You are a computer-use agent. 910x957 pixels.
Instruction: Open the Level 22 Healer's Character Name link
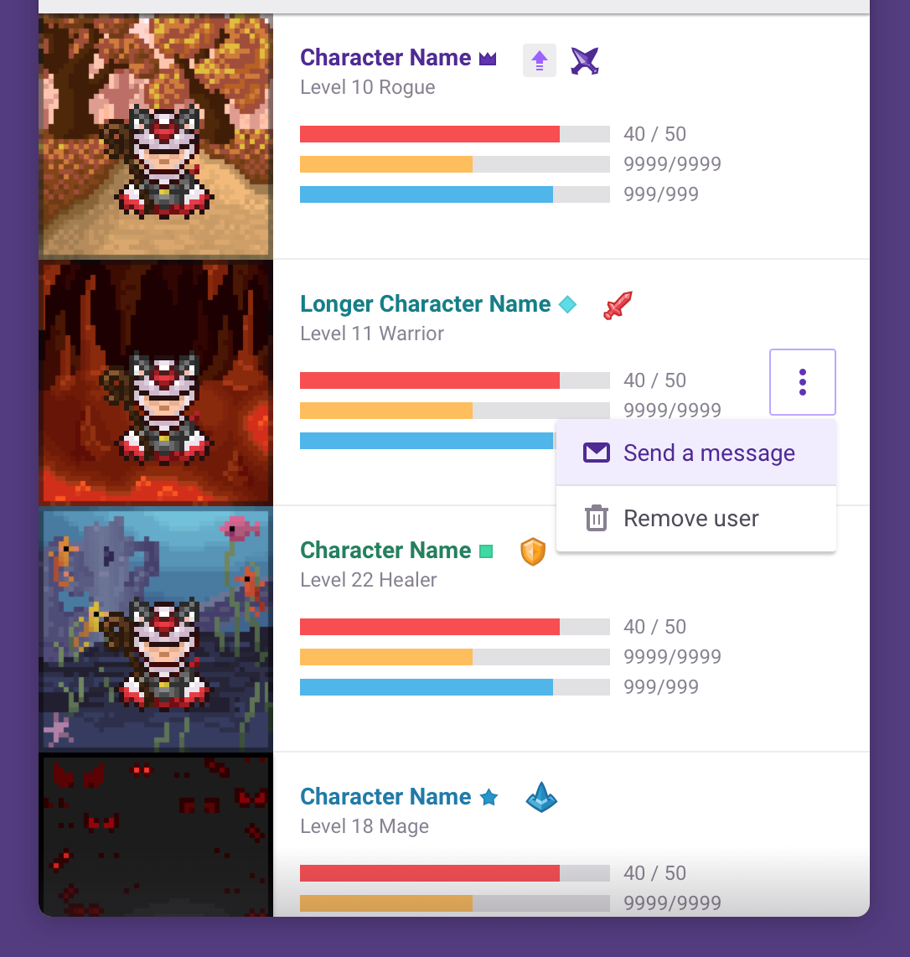(x=385, y=551)
